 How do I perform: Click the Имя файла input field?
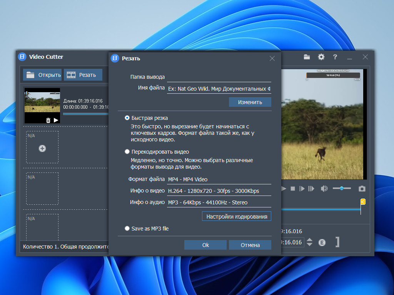219,89
